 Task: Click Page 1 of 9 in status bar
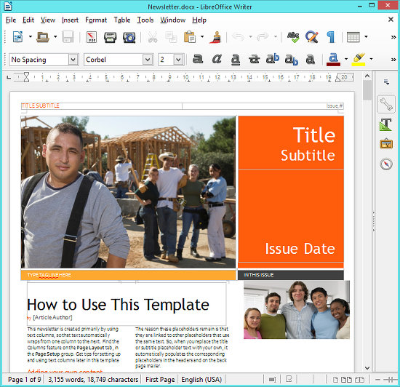coord(24,380)
